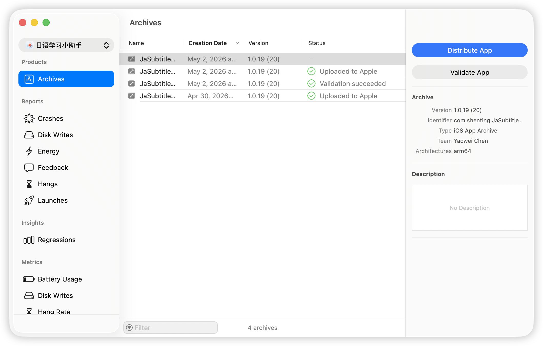
Task: Click the green zoom window button
Action: (46, 23)
